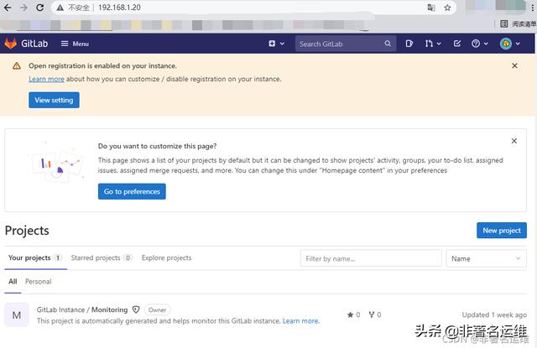Go back with browser back arrow
537x348 pixels.
[8, 8]
